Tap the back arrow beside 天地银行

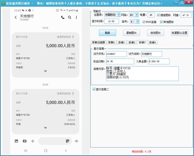16,17
